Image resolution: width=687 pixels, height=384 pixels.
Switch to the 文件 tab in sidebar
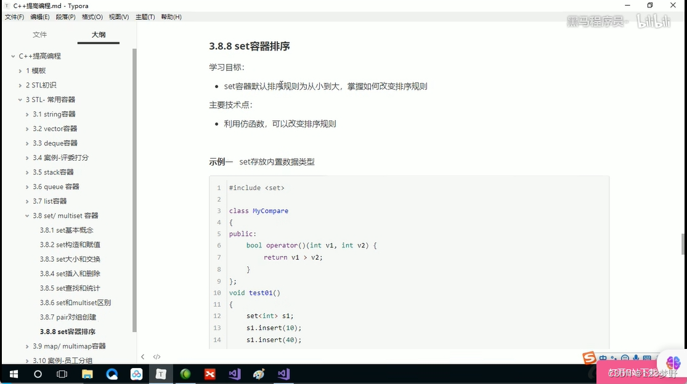click(x=39, y=34)
